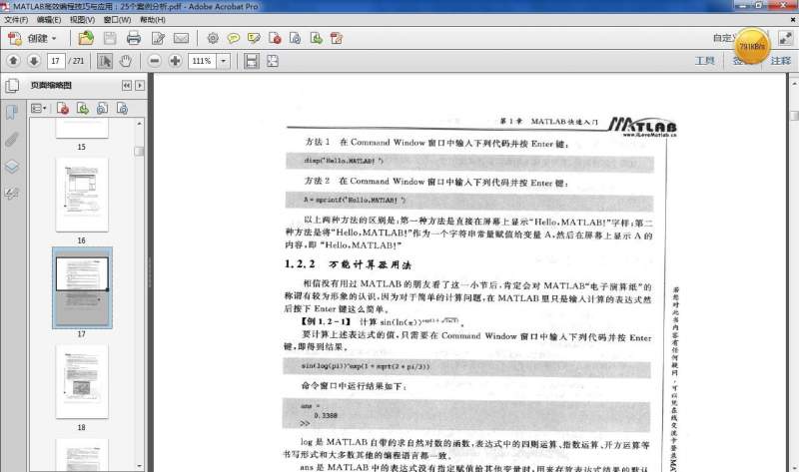
Task: Click the gear settings icon in toolbar
Action: click(x=213, y=38)
